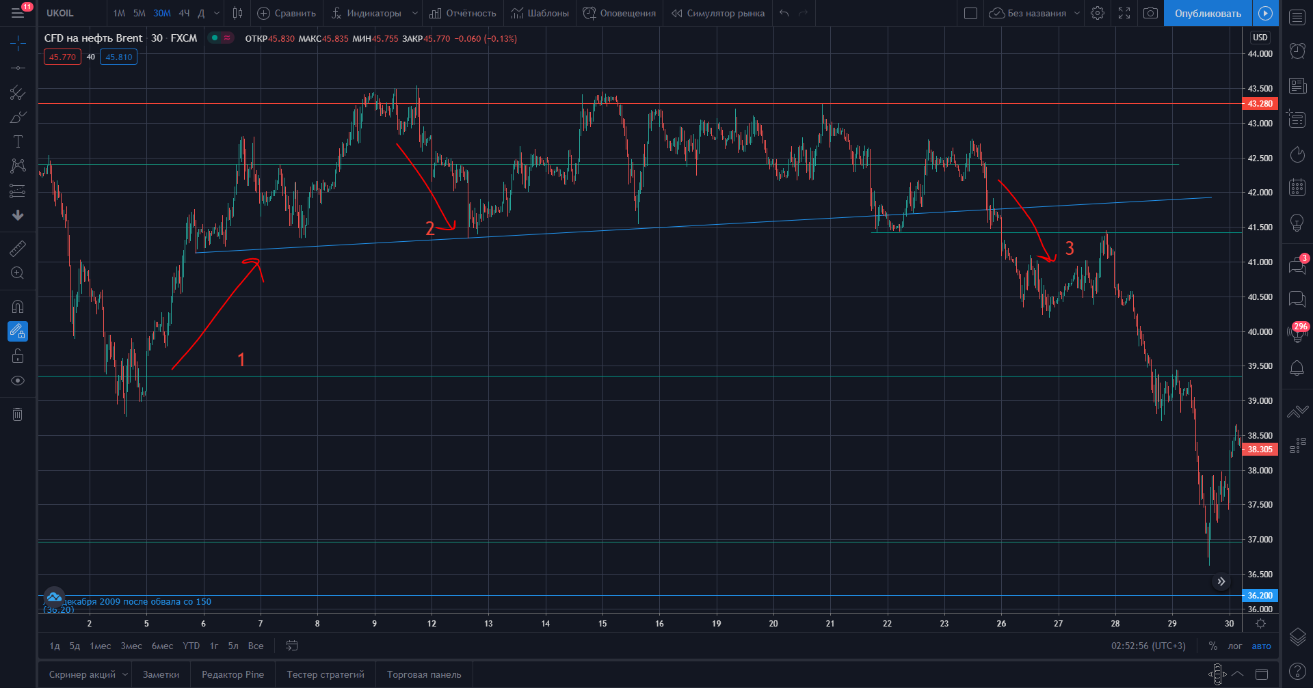Screen dimensions: 1313x688
Task: Switch to 'Тестер стратегий' tab
Action: click(326, 674)
